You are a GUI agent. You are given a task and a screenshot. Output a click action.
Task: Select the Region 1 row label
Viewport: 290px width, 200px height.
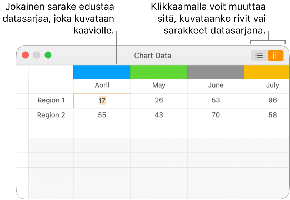click(x=51, y=100)
